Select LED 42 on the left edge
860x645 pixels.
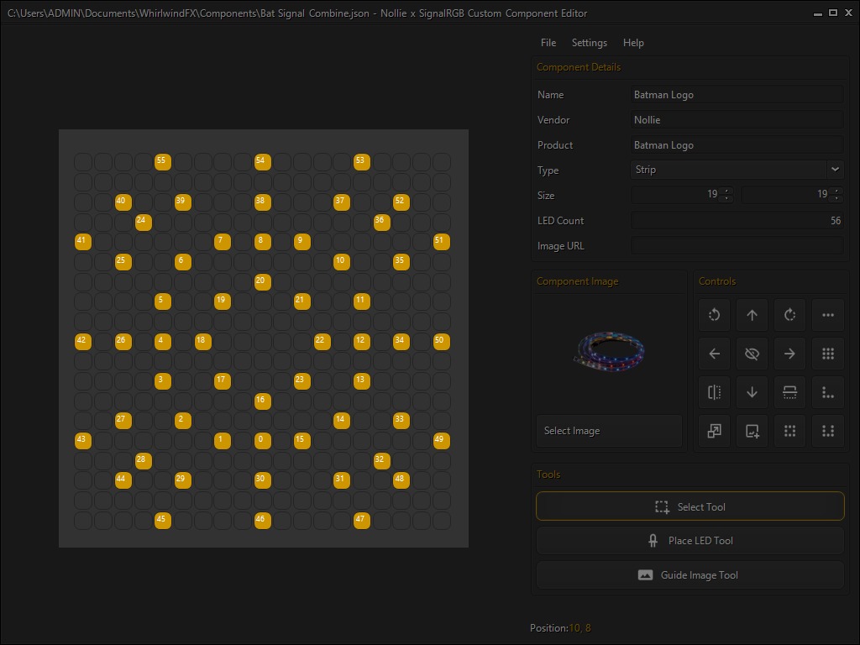[x=83, y=341]
